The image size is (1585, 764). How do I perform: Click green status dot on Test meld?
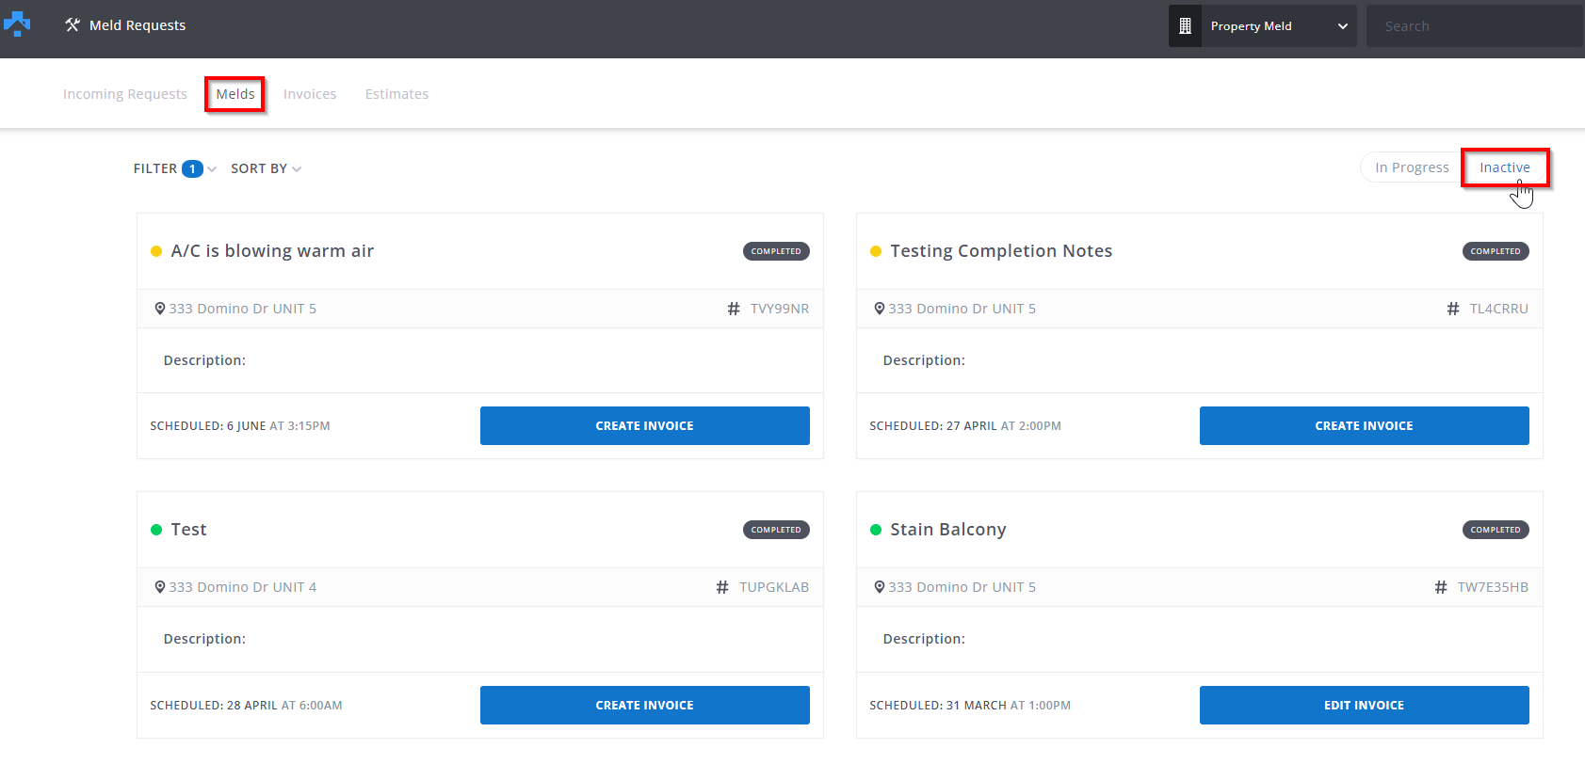(x=156, y=530)
